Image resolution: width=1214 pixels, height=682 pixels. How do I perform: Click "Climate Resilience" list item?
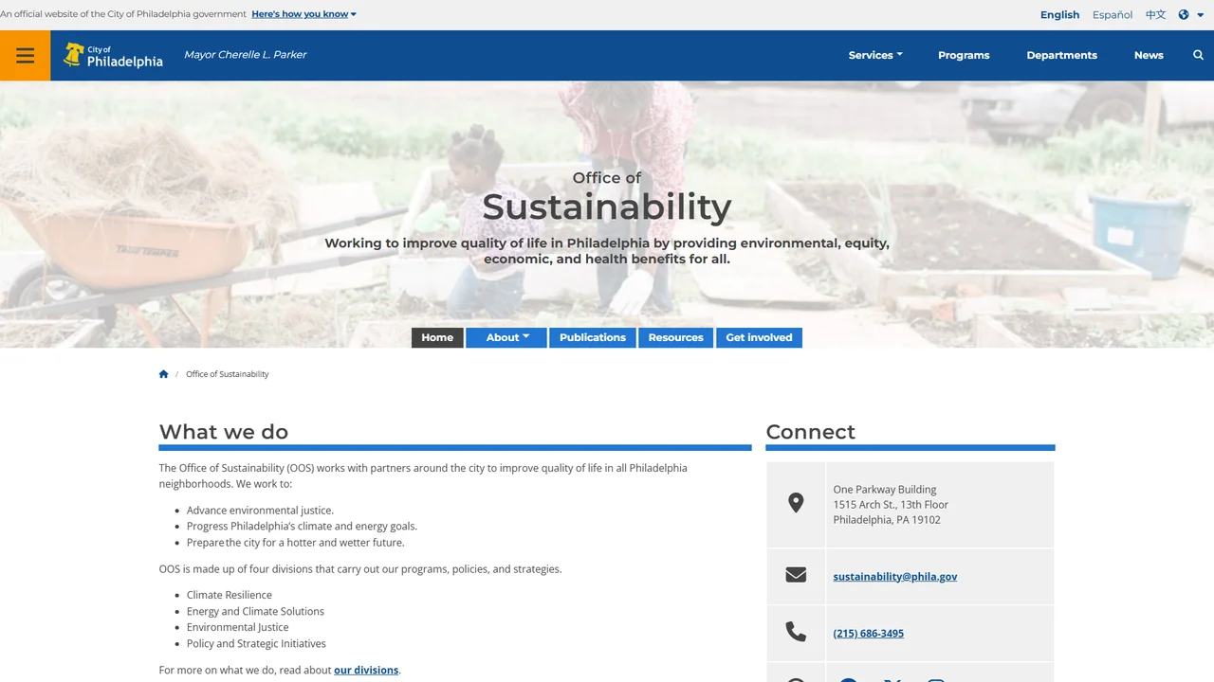(x=230, y=595)
